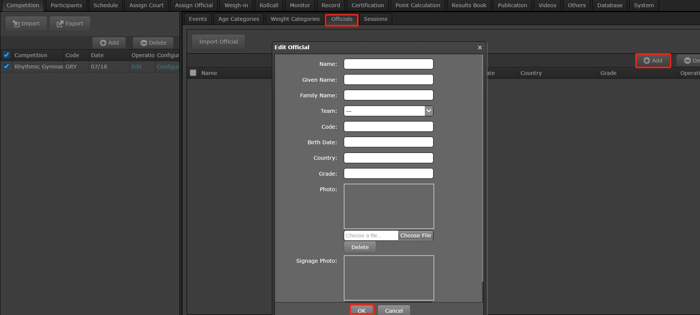Click the OK button
This screenshot has height=315, width=700.
tap(362, 310)
